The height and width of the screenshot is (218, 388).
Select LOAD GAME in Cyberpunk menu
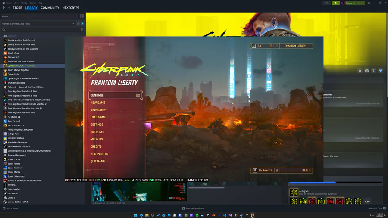click(x=98, y=117)
